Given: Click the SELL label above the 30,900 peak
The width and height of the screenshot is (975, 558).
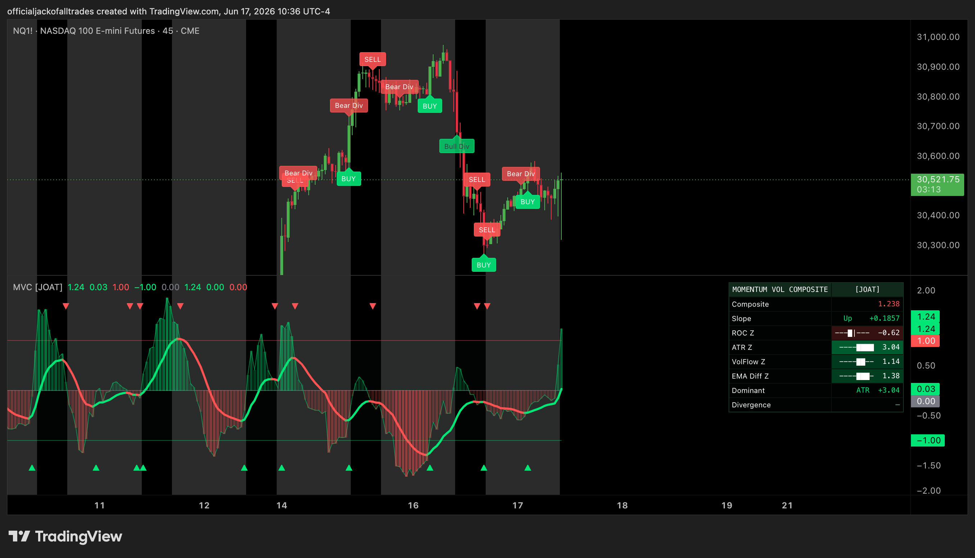Looking at the screenshot, I should click(373, 59).
